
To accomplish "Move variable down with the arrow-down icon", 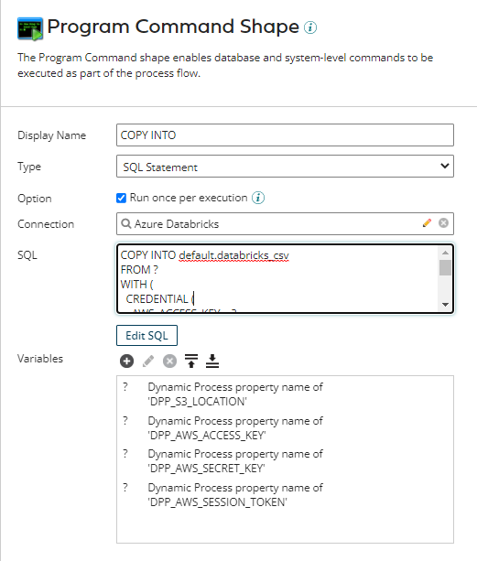I will (212, 361).
